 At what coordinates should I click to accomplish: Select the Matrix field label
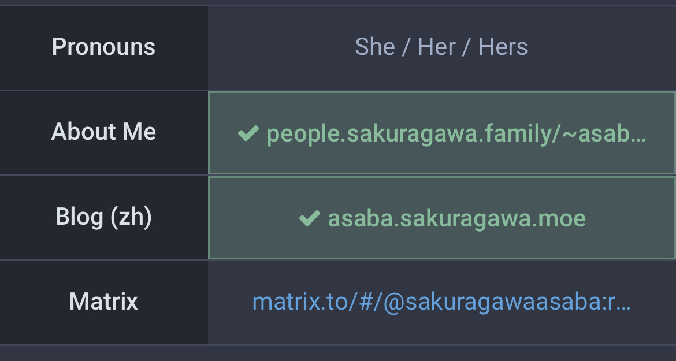(103, 301)
